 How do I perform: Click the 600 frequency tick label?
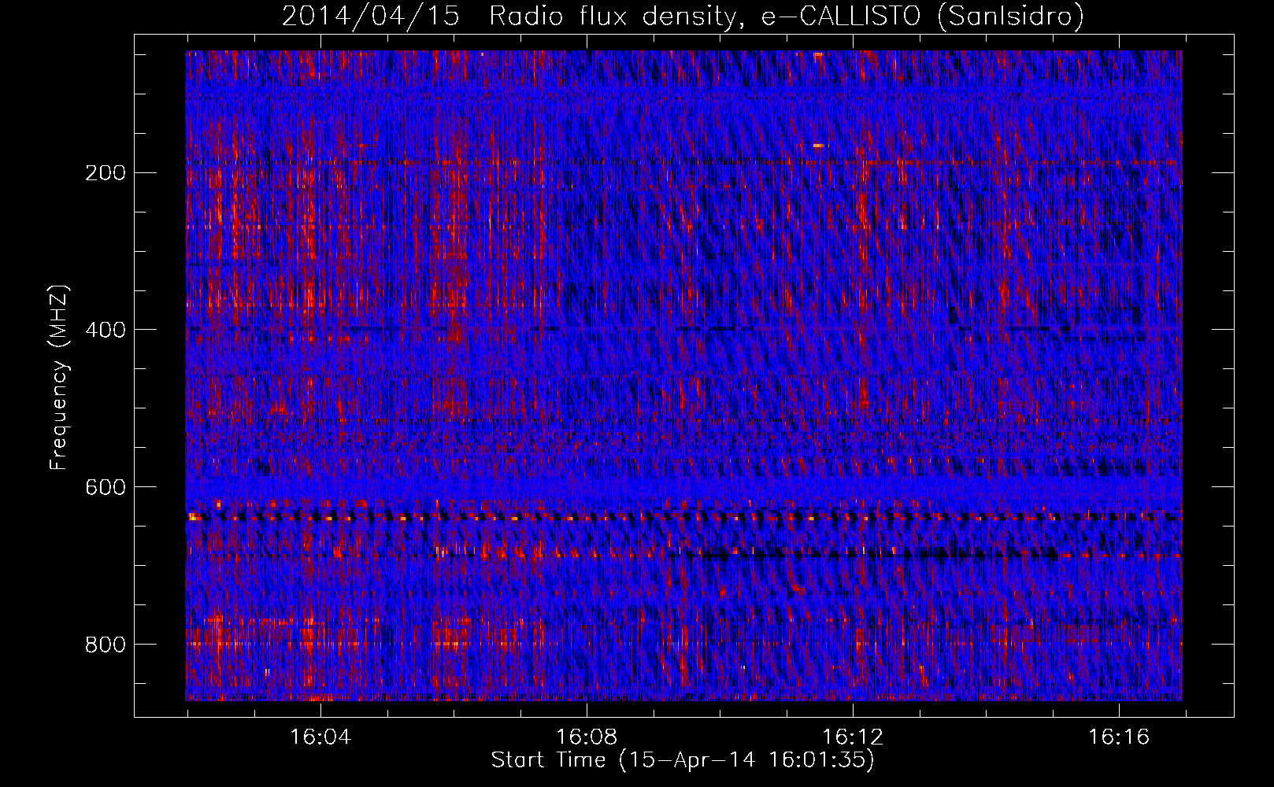pyautogui.click(x=105, y=487)
